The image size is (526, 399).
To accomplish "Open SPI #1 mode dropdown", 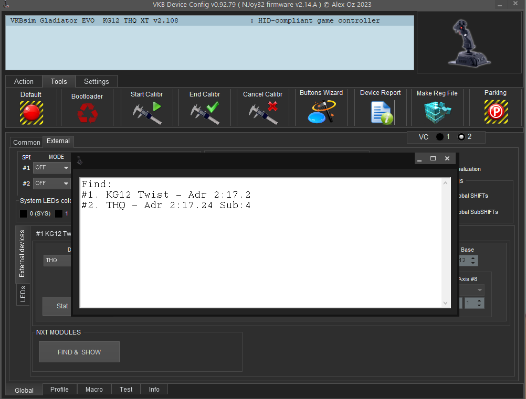I will coord(51,167).
